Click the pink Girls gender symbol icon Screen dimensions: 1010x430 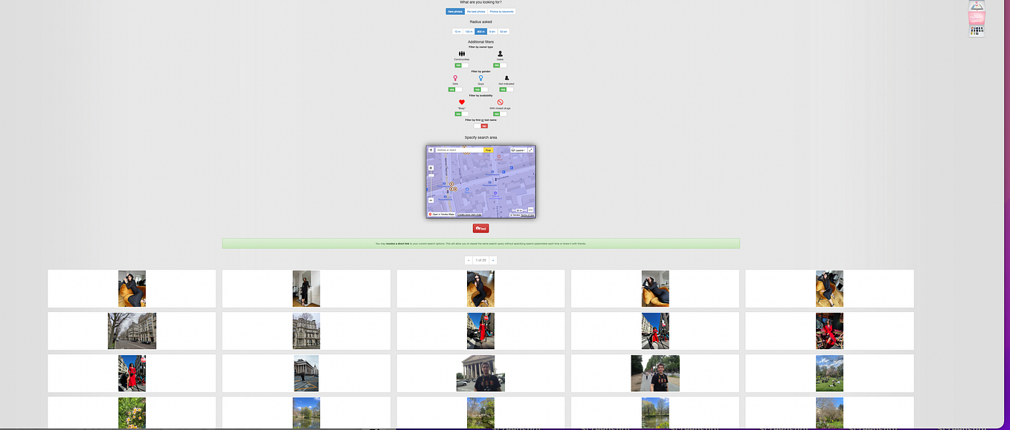tap(454, 76)
